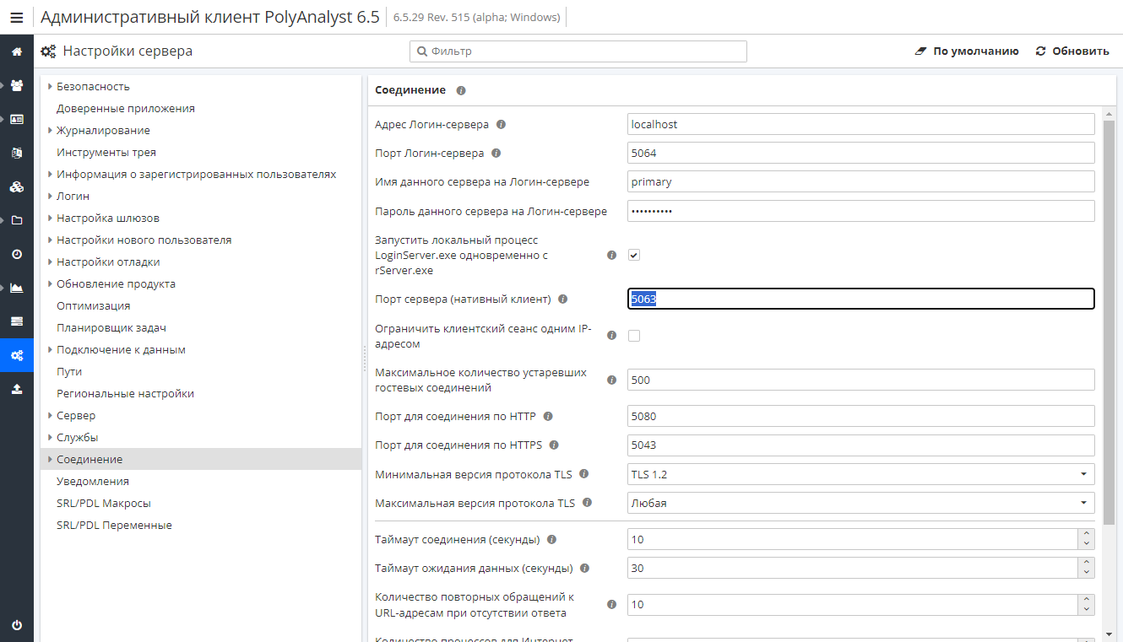Click info icon for Таймаут ожидания данных
The image size is (1123, 642).
point(584,568)
